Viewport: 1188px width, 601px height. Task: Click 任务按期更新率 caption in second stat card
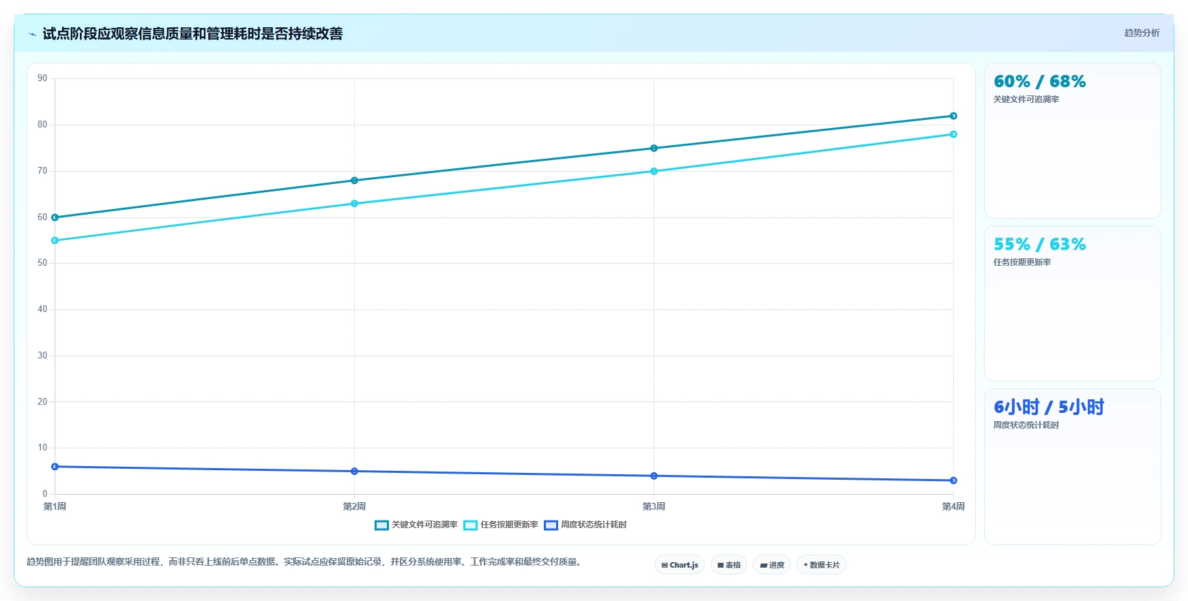[x=1022, y=262]
